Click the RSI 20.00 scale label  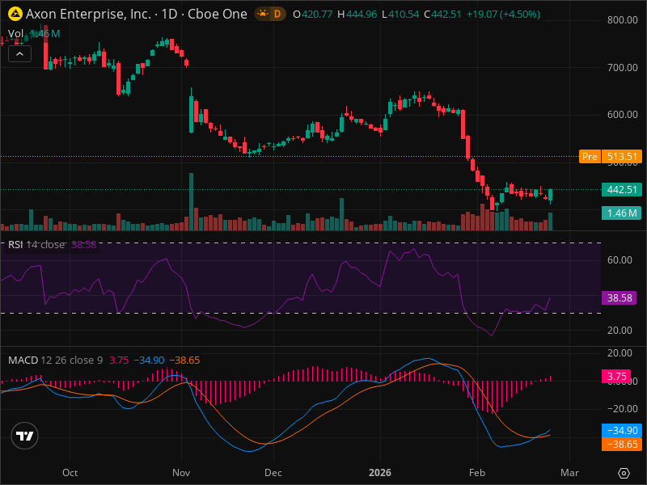pos(620,331)
